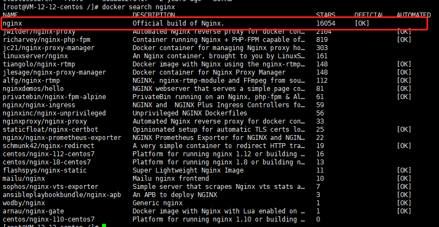Click the AUTOMATED "[OK]" in the richarvey/nginx-php-fpm row

[x=404, y=40]
